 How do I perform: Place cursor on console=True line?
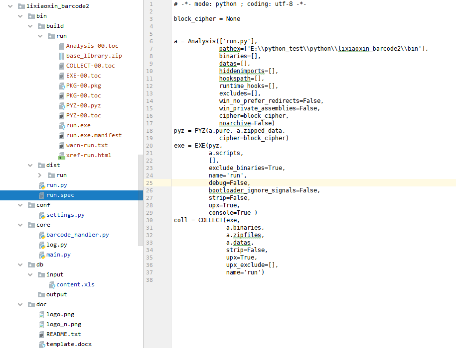click(233, 213)
